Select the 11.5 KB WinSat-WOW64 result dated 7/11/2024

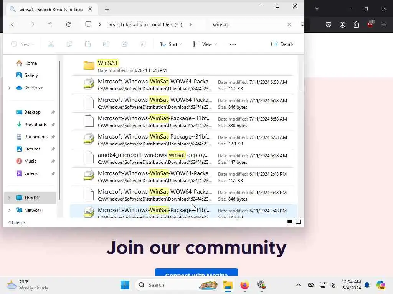coord(182,85)
